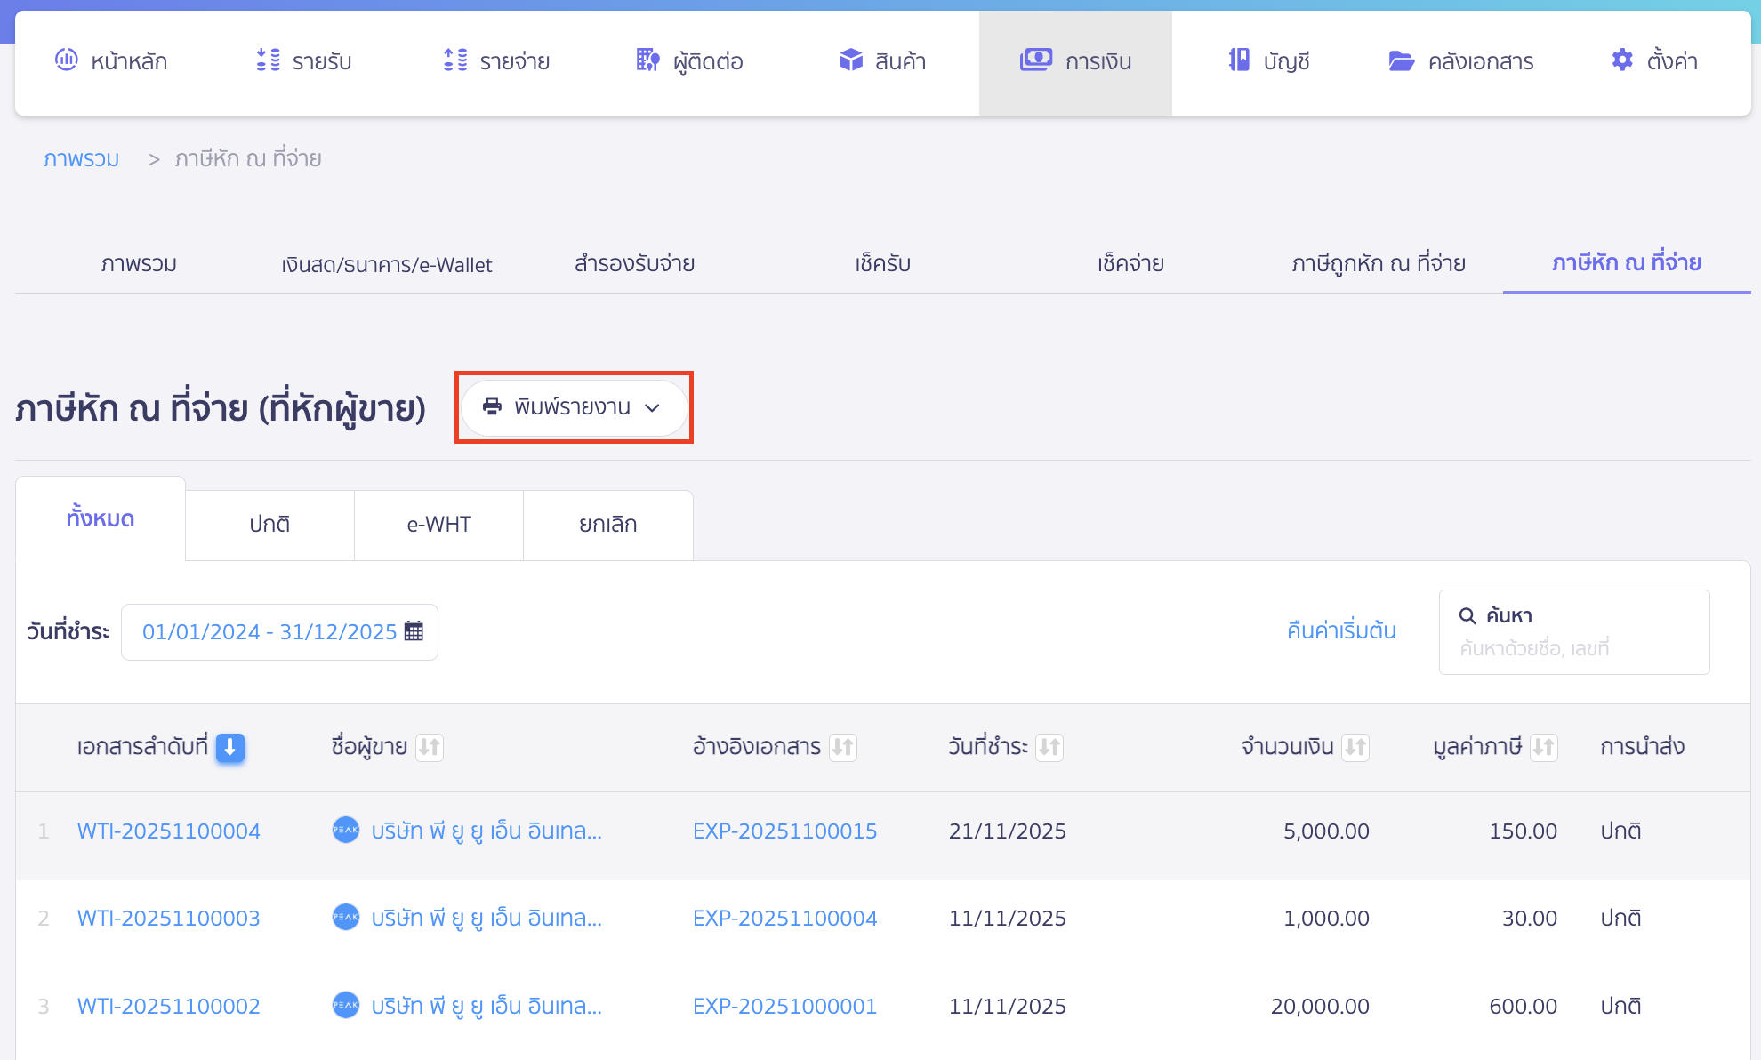Switch to the e-WHT tab

point(438,525)
